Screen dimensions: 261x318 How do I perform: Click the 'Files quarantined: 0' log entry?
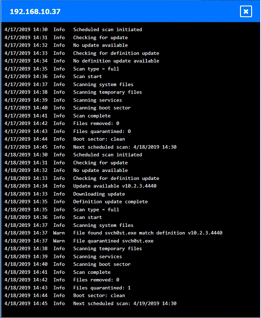102,131
